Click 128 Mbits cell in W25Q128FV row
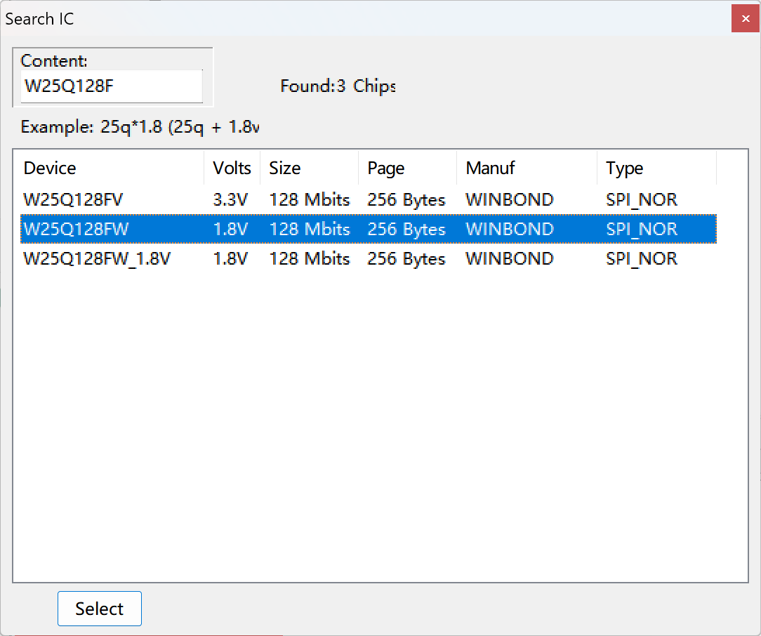761x636 pixels. [x=310, y=199]
